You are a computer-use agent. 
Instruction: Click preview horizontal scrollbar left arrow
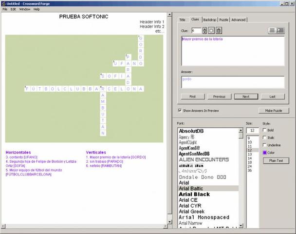point(3,226)
